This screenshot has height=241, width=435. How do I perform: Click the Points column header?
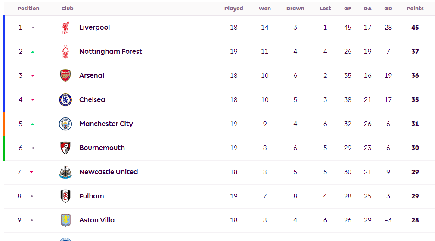(x=415, y=9)
